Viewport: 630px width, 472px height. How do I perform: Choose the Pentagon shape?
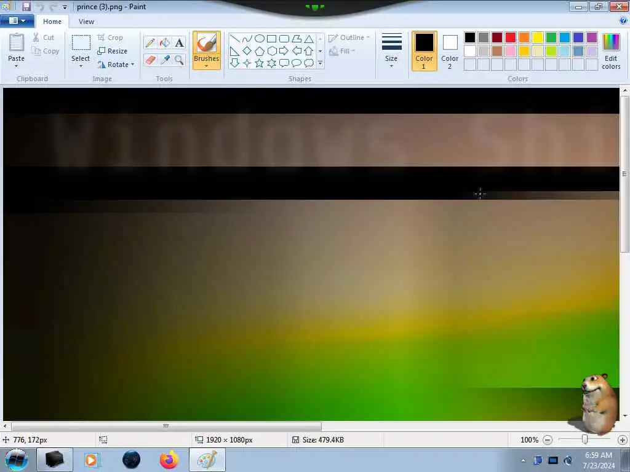coord(260,51)
